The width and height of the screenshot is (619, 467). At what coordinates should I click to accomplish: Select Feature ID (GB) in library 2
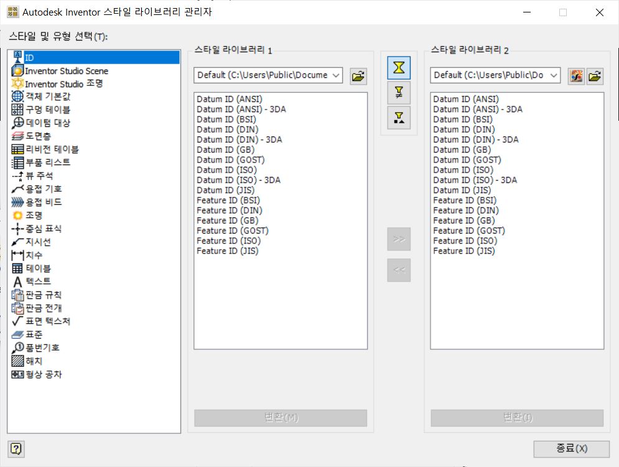(x=464, y=220)
